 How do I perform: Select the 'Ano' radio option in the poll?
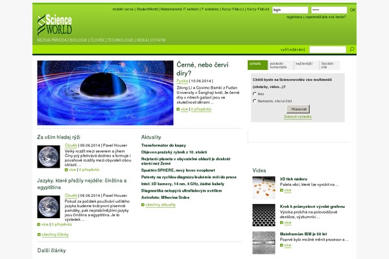coord(254,94)
